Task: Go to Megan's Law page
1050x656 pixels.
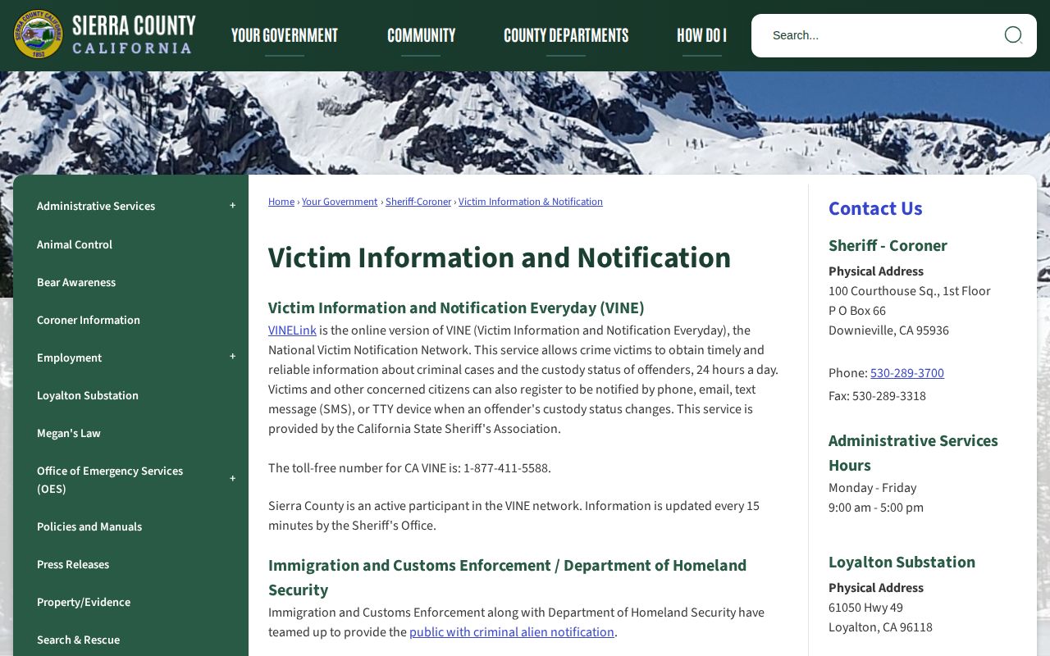Action: pos(69,433)
